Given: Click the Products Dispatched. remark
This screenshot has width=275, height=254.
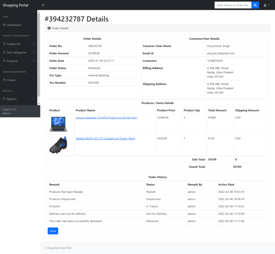Looking at the screenshot, I should [62, 199].
